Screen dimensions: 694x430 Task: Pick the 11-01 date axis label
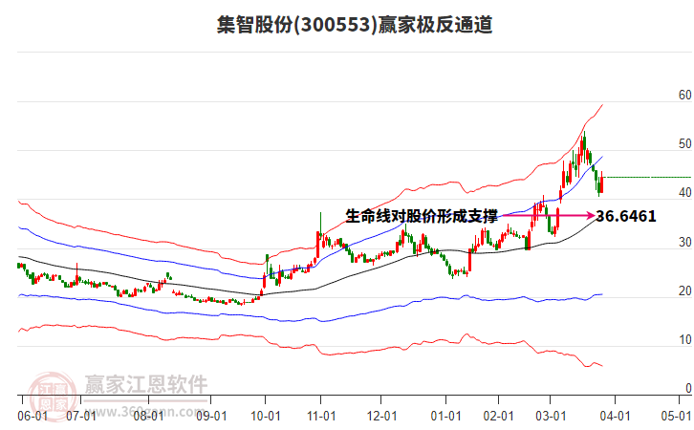pos(322,417)
